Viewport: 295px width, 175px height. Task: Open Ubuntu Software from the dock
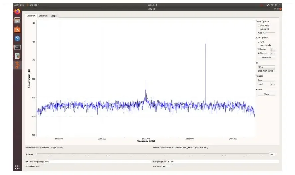[x=17, y=30]
